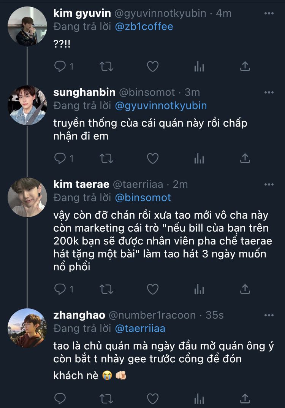View analytics on sunghanbin's tweet
Viewport: 285px width, 408px height.
click(199, 158)
